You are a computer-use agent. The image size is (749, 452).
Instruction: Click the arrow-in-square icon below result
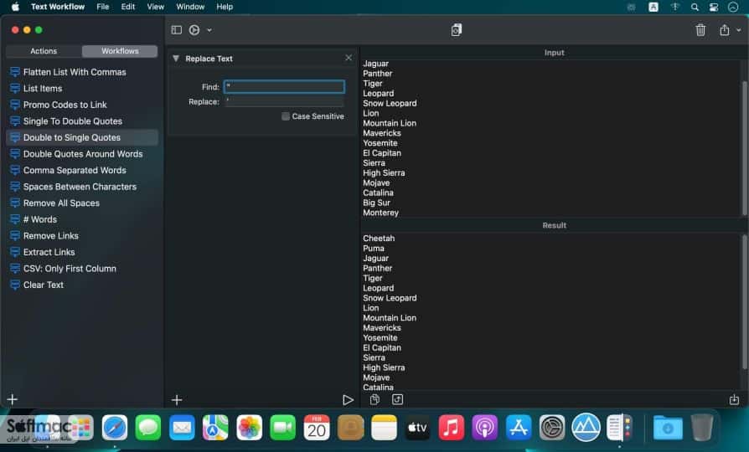(397, 399)
